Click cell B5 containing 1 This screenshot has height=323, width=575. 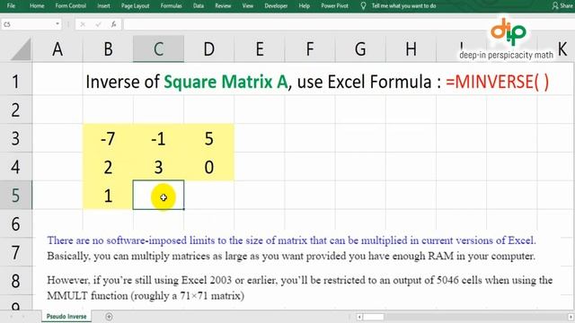(x=108, y=196)
